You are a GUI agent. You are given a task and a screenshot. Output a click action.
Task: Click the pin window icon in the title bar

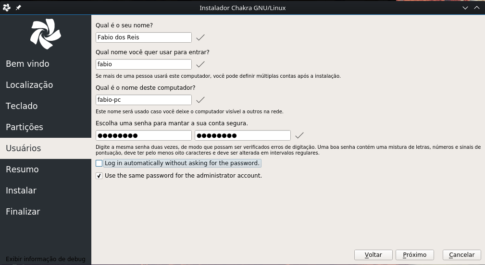click(x=18, y=8)
